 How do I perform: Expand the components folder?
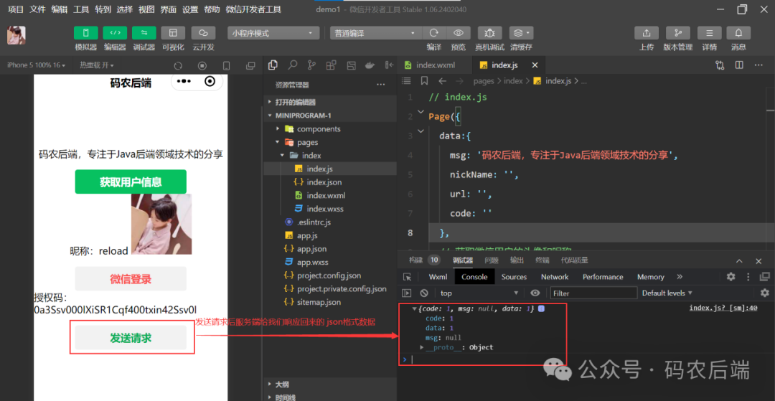pos(330,129)
